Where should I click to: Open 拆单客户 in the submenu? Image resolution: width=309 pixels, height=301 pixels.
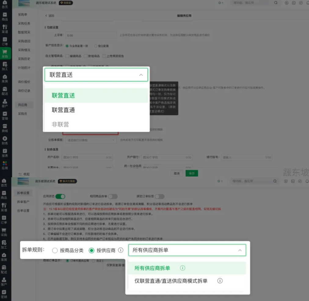pos(23,202)
